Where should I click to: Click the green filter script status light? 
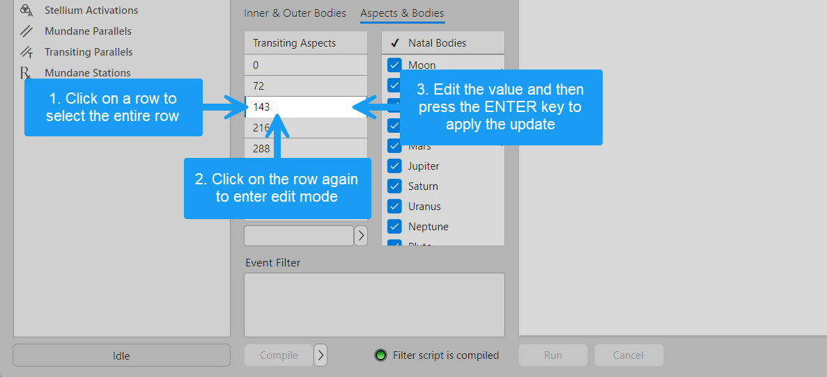click(x=380, y=355)
